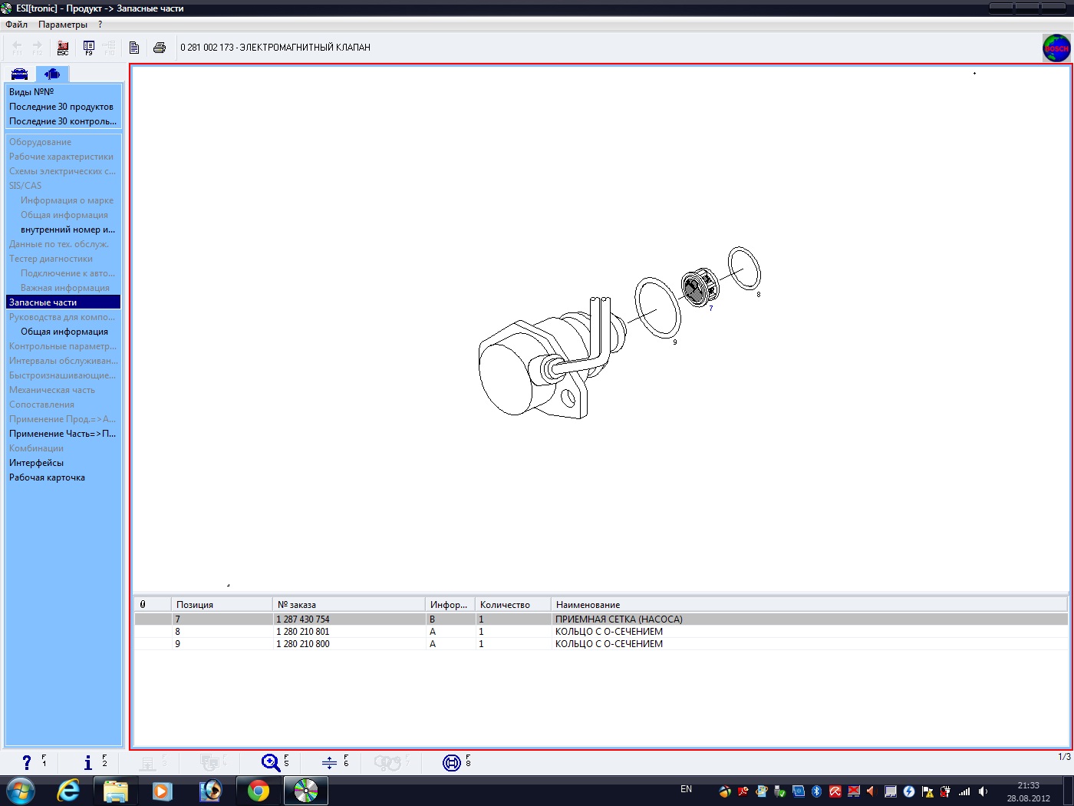Open the Параметры menu

[63, 25]
